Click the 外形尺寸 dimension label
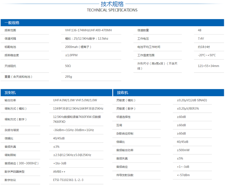Image resolution: width=225 pixels, height=185 pixels. (157, 66)
